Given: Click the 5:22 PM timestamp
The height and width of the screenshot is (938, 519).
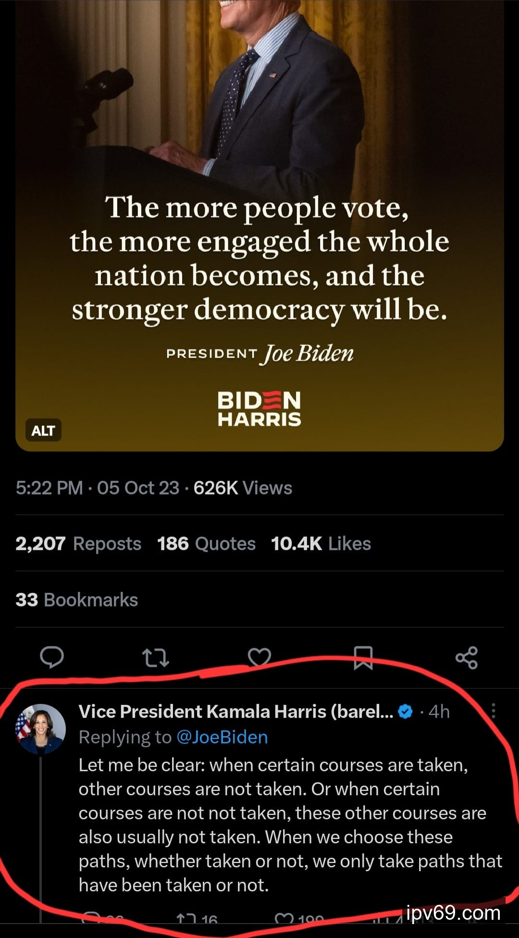Looking at the screenshot, I should tap(49, 488).
